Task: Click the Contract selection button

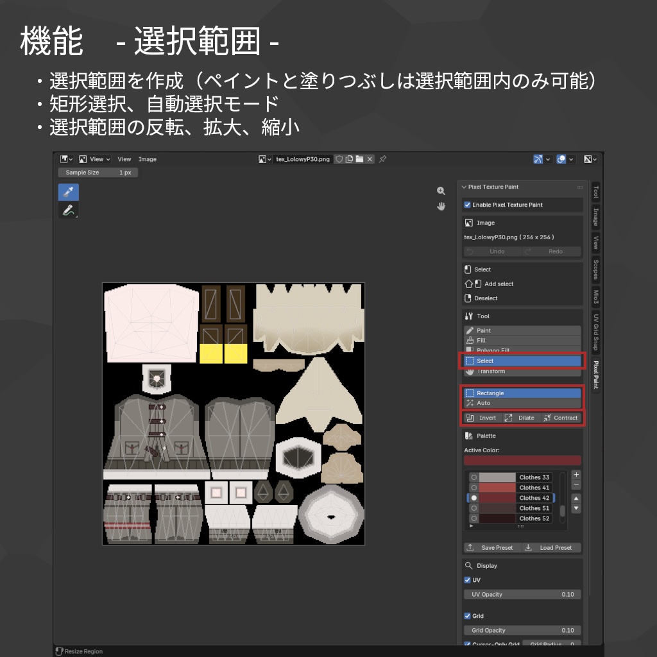Action: (561, 418)
